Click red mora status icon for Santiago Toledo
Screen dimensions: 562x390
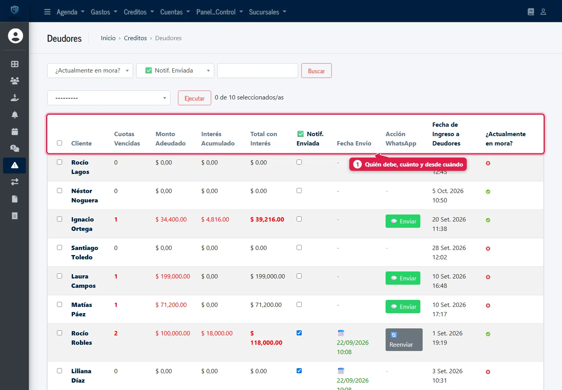point(488,249)
